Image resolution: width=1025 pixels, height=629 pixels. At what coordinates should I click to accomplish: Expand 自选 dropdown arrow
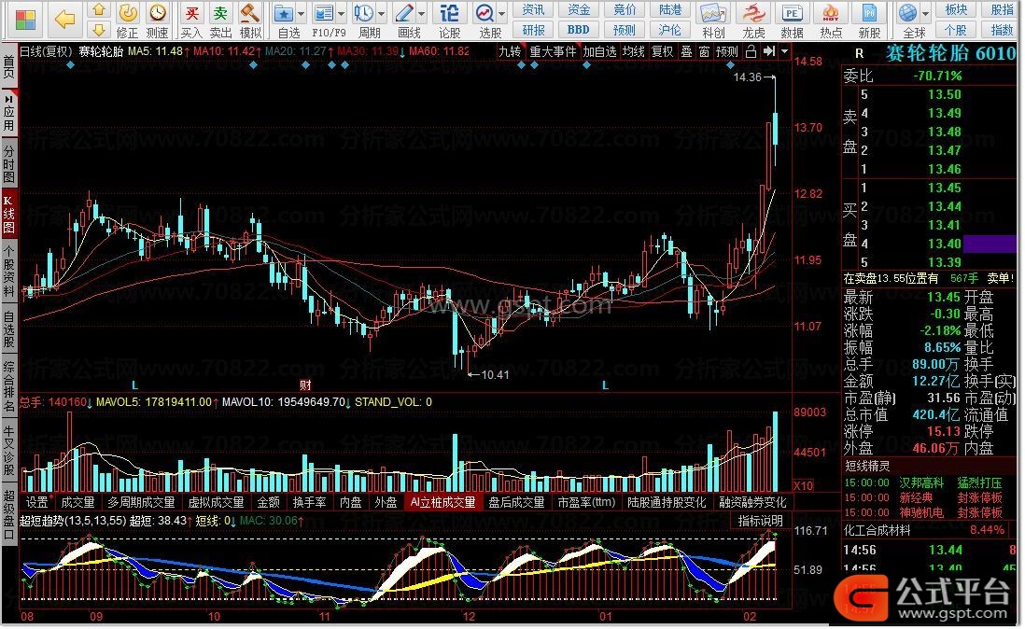point(302,14)
